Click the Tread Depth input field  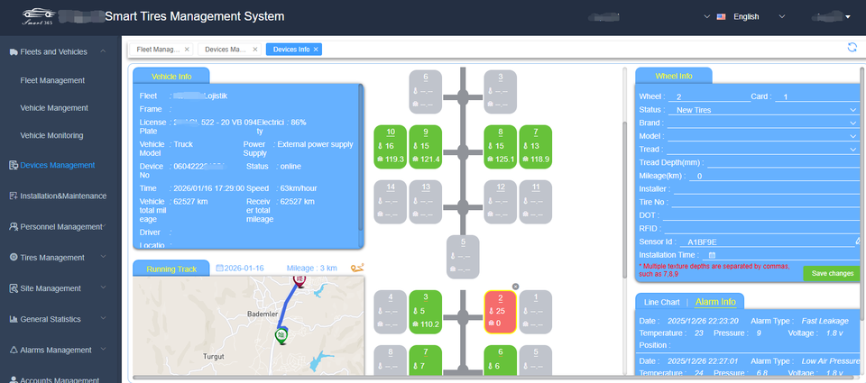(780, 163)
